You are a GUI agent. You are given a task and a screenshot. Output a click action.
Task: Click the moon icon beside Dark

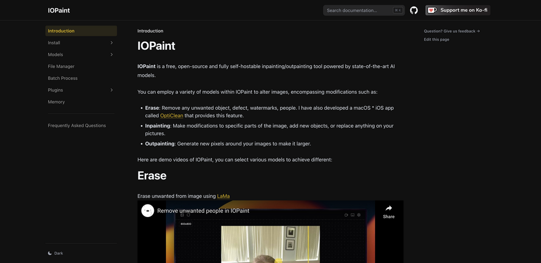click(x=50, y=253)
